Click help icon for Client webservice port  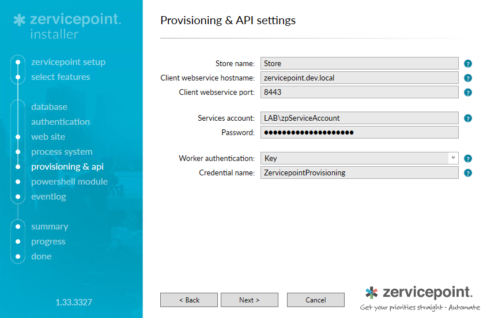pyautogui.click(x=468, y=93)
